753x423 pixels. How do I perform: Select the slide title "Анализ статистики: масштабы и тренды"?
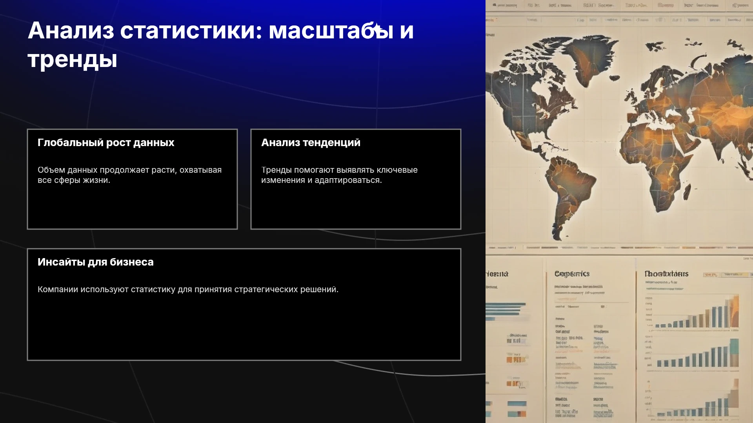(220, 45)
